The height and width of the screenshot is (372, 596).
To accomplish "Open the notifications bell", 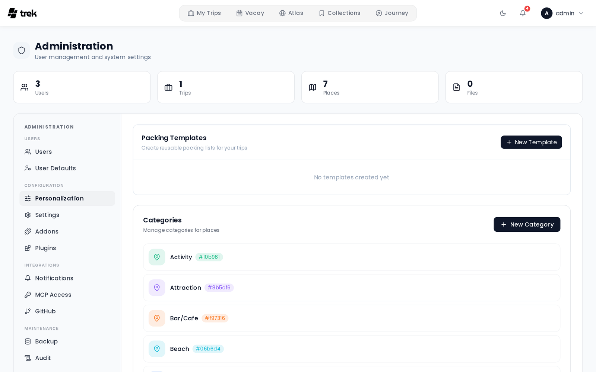I will [523, 13].
